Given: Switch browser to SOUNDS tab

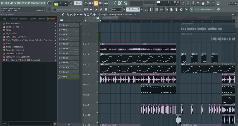Looking at the screenshot, I should pos(42,19).
